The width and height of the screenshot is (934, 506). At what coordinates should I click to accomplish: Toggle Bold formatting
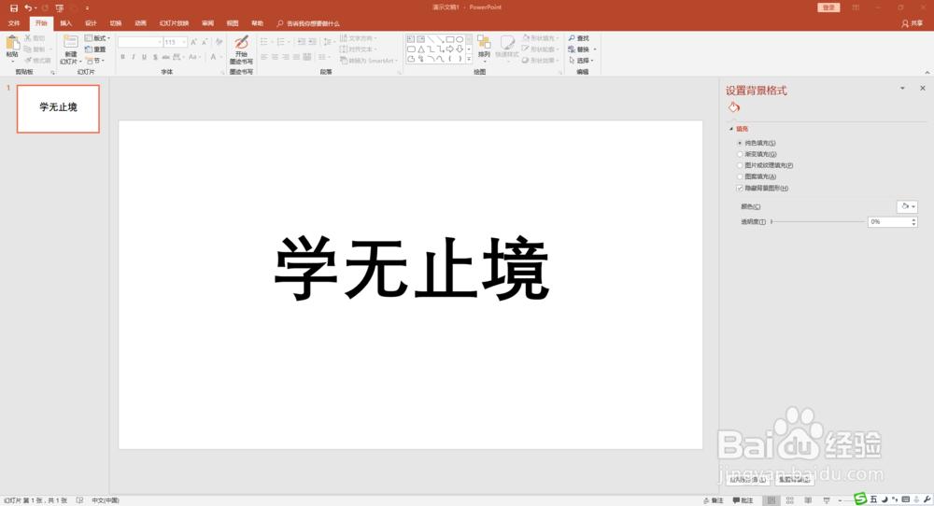tap(122, 57)
